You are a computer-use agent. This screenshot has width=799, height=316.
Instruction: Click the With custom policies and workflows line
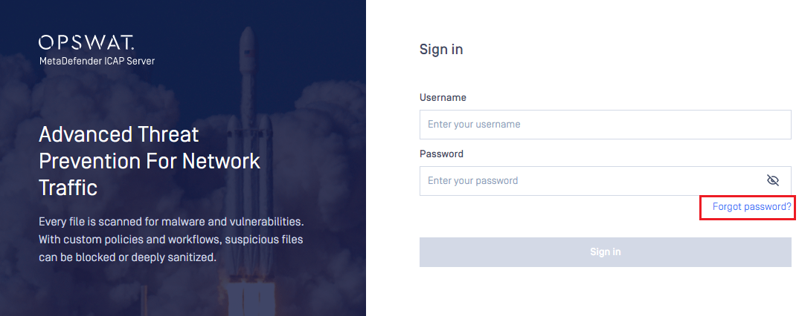(170, 240)
